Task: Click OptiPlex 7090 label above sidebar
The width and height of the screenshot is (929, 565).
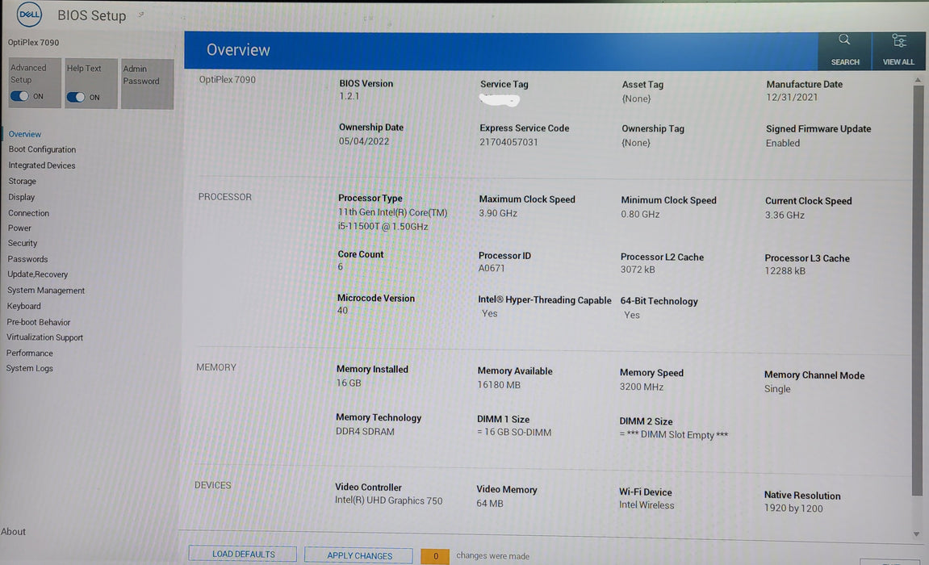Action: 33,43
